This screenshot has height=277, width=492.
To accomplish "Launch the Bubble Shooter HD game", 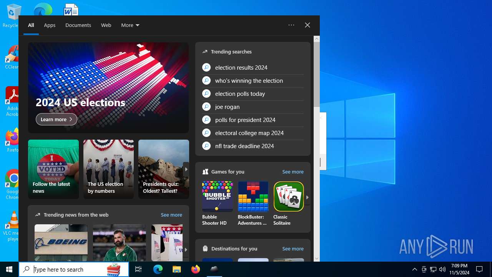I will click(218, 204).
